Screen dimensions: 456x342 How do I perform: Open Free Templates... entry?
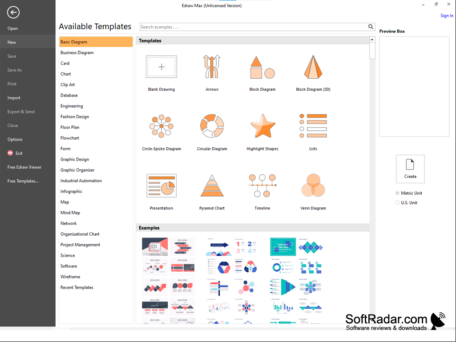23,181
